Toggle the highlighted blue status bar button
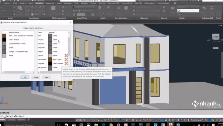 pyautogui.click(x=210, y=120)
